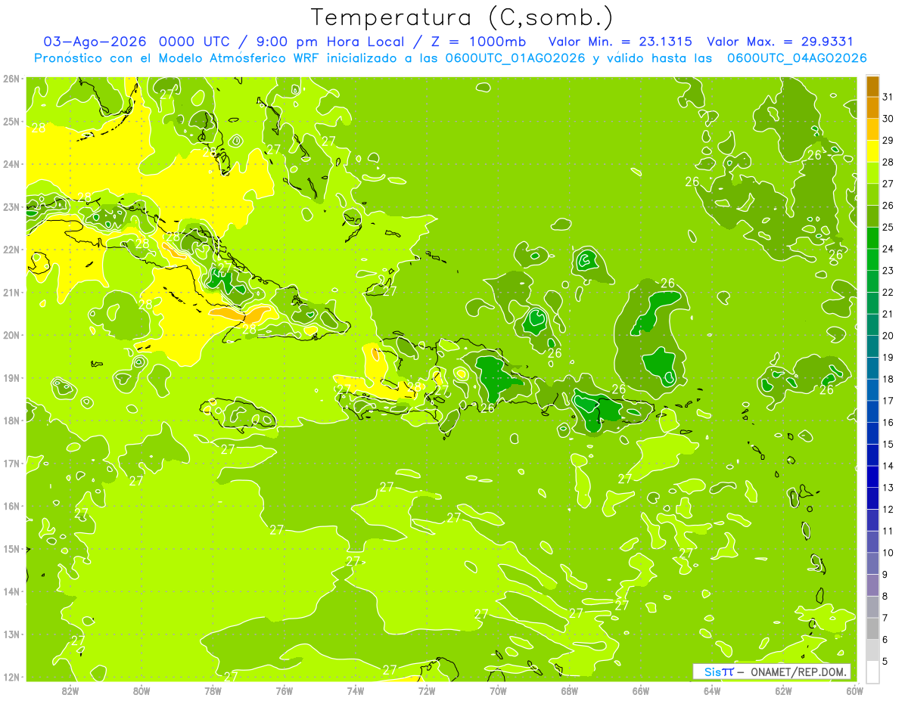
Task: Click the '19N' latitude axis label
Action: click(11, 378)
